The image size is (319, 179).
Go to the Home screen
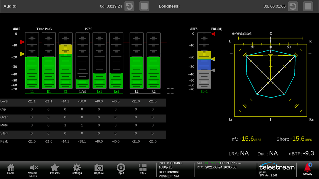(x=11, y=169)
